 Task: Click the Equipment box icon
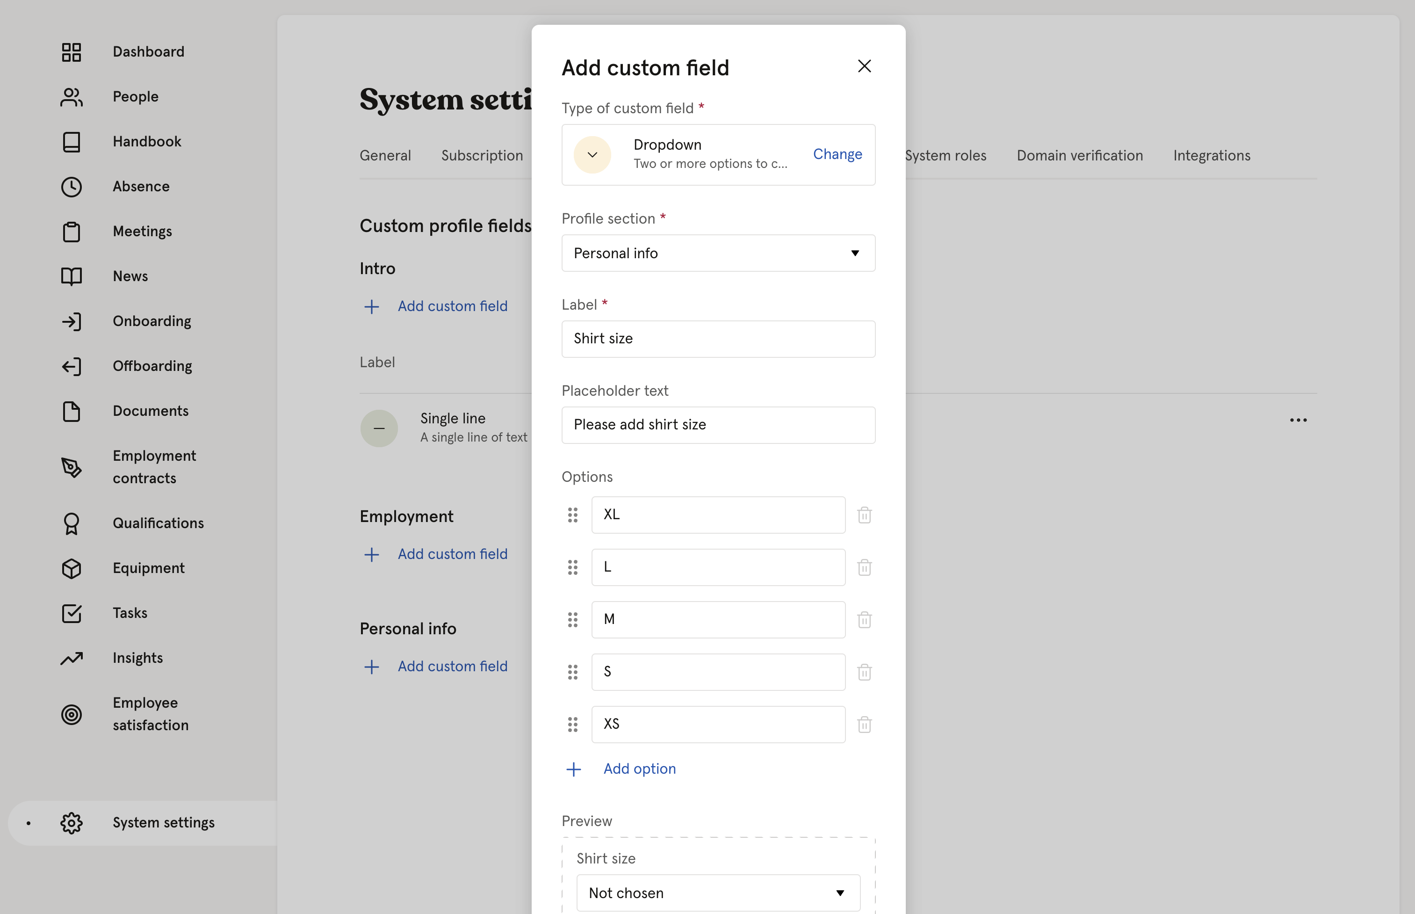(x=71, y=569)
